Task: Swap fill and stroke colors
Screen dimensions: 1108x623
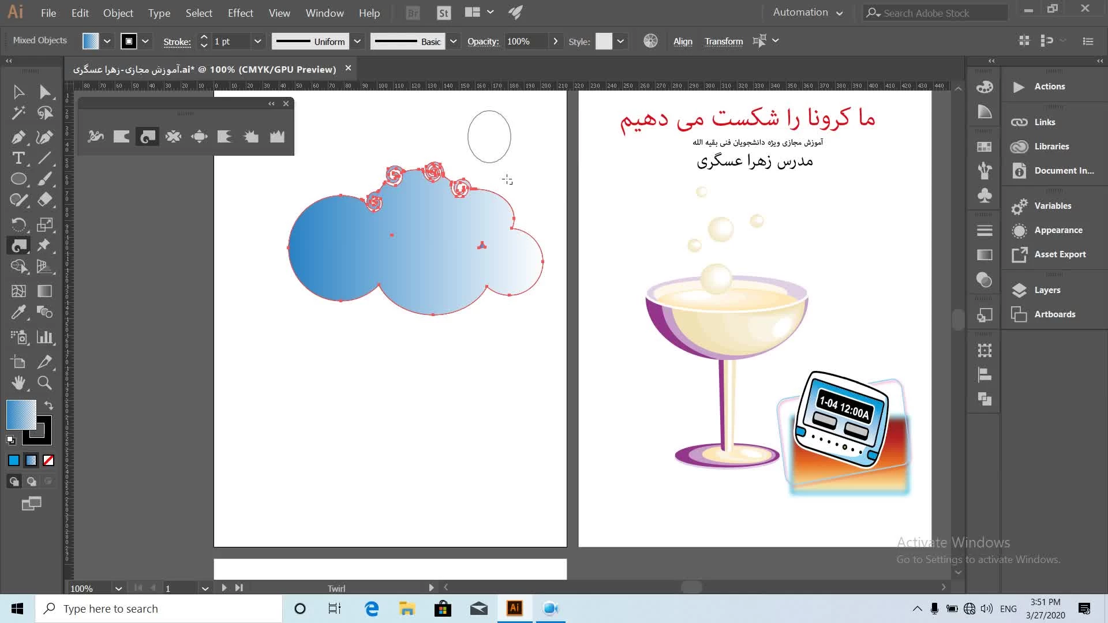Action: click(x=49, y=406)
